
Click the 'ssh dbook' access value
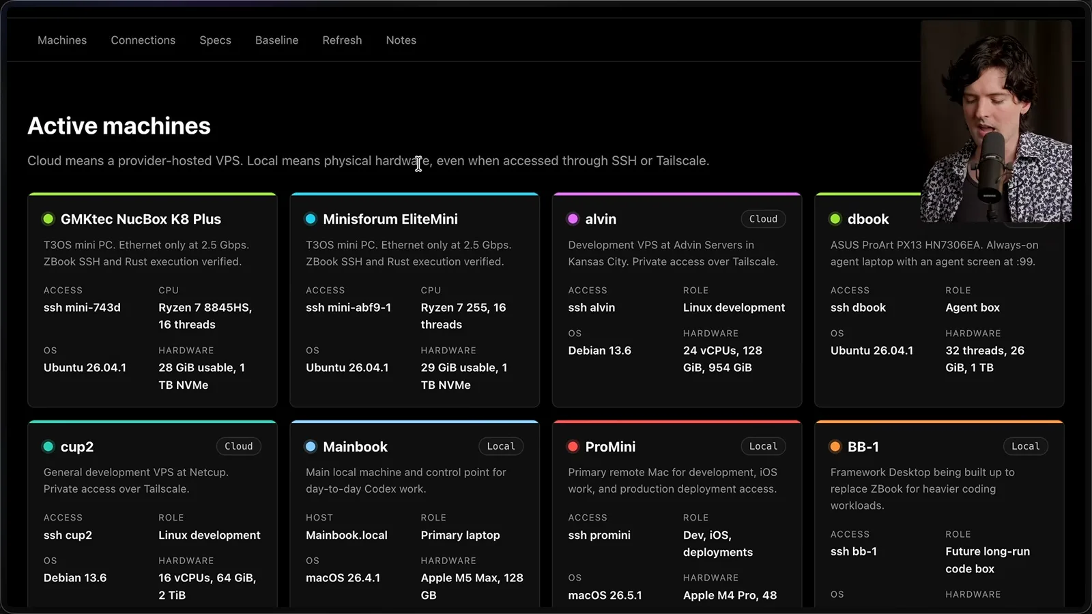(x=858, y=308)
